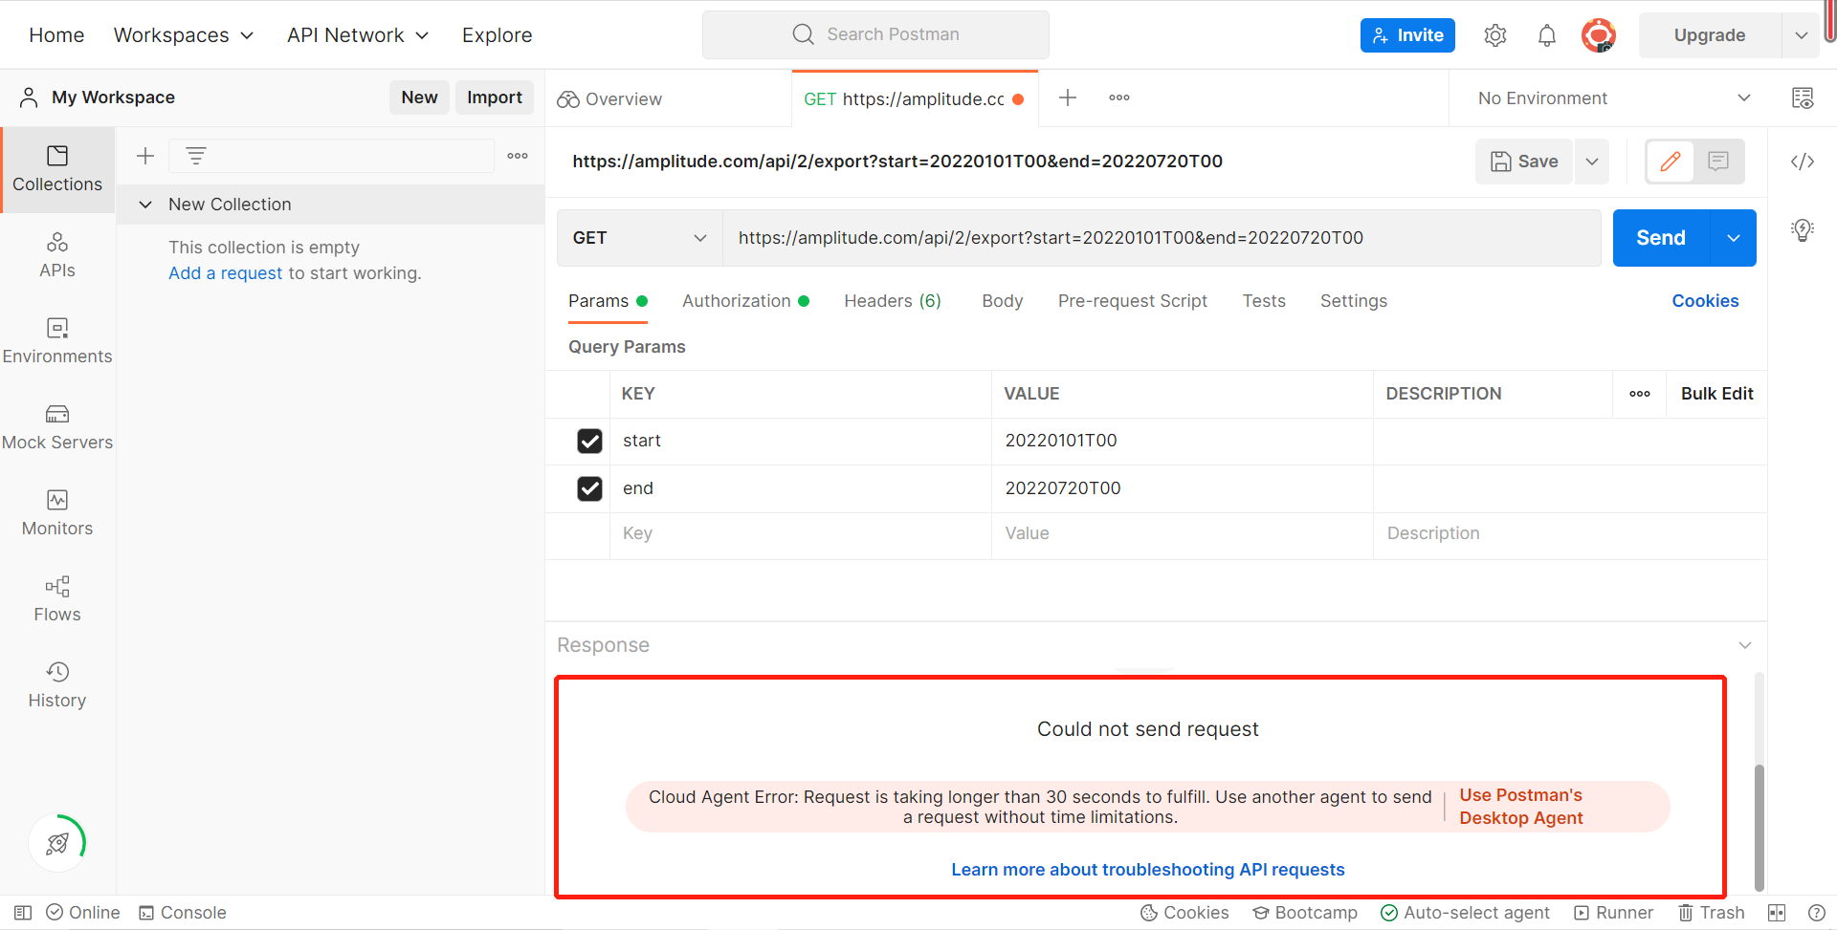The image size is (1837, 930).
Task: Click the Invite button
Action: coord(1407,35)
